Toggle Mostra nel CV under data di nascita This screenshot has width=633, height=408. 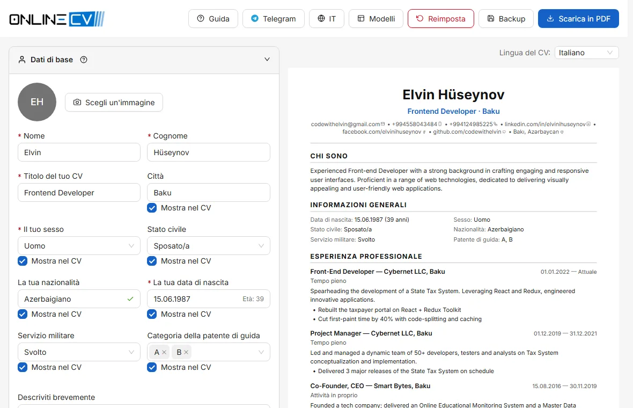(152, 314)
